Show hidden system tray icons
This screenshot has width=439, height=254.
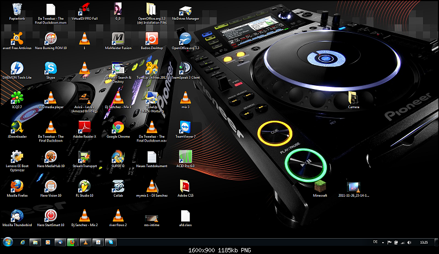pos(382,241)
